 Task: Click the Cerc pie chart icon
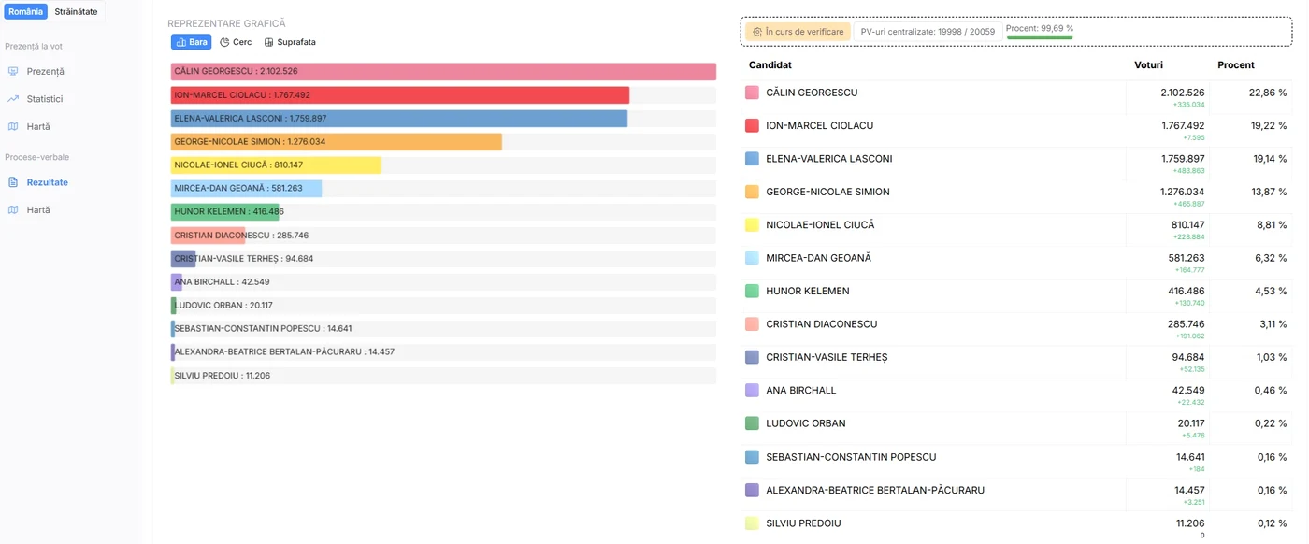click(224, 42)
